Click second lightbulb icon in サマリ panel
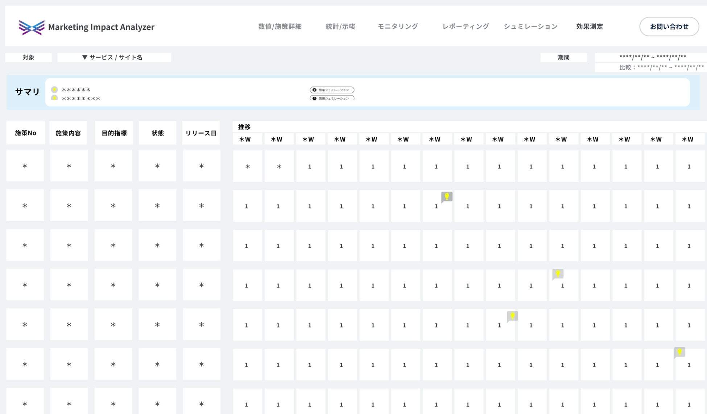 click(x=54, y=98)
